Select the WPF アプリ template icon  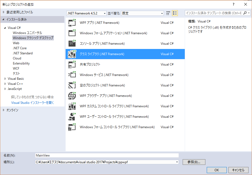(x=72, y=22)
